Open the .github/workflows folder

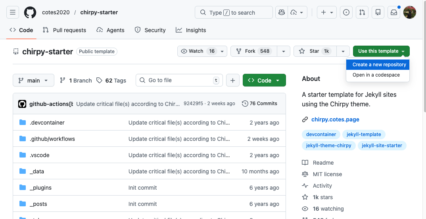(52, 139)
